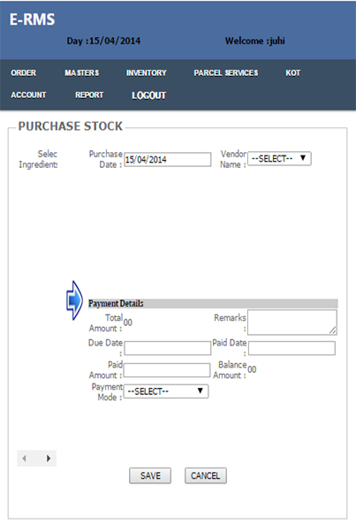Click the Remarks text area
Screen dimensions: 356x524
tap(292, 323)
